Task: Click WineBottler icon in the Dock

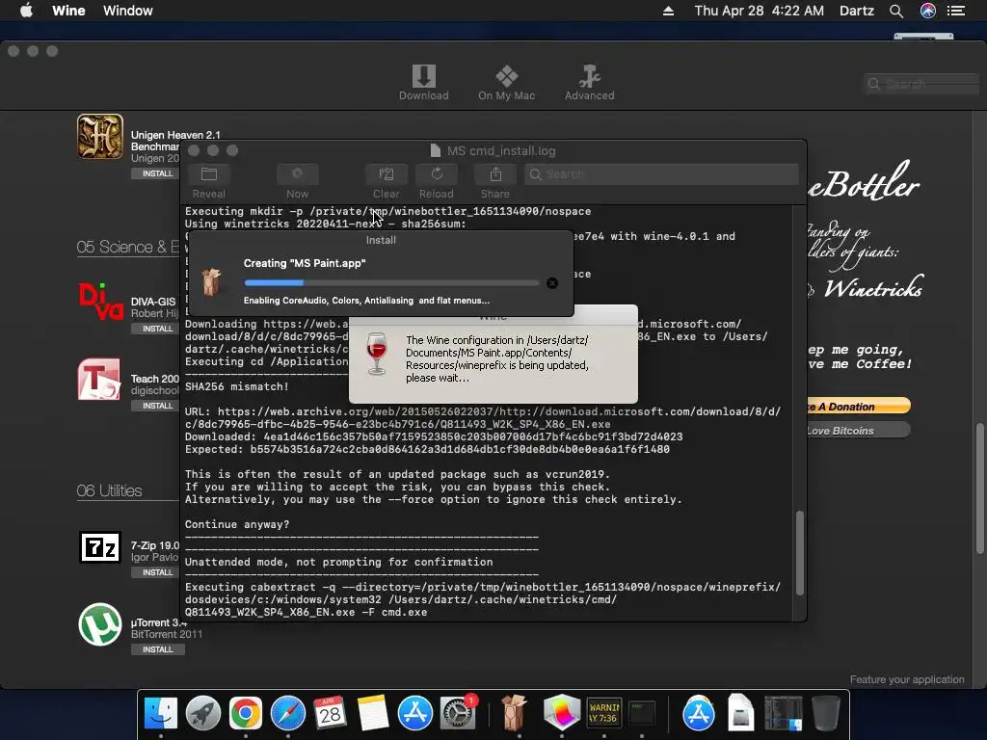Action: [515, 712]
